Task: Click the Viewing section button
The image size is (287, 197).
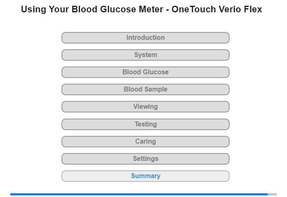Action: tap(145, 107)
